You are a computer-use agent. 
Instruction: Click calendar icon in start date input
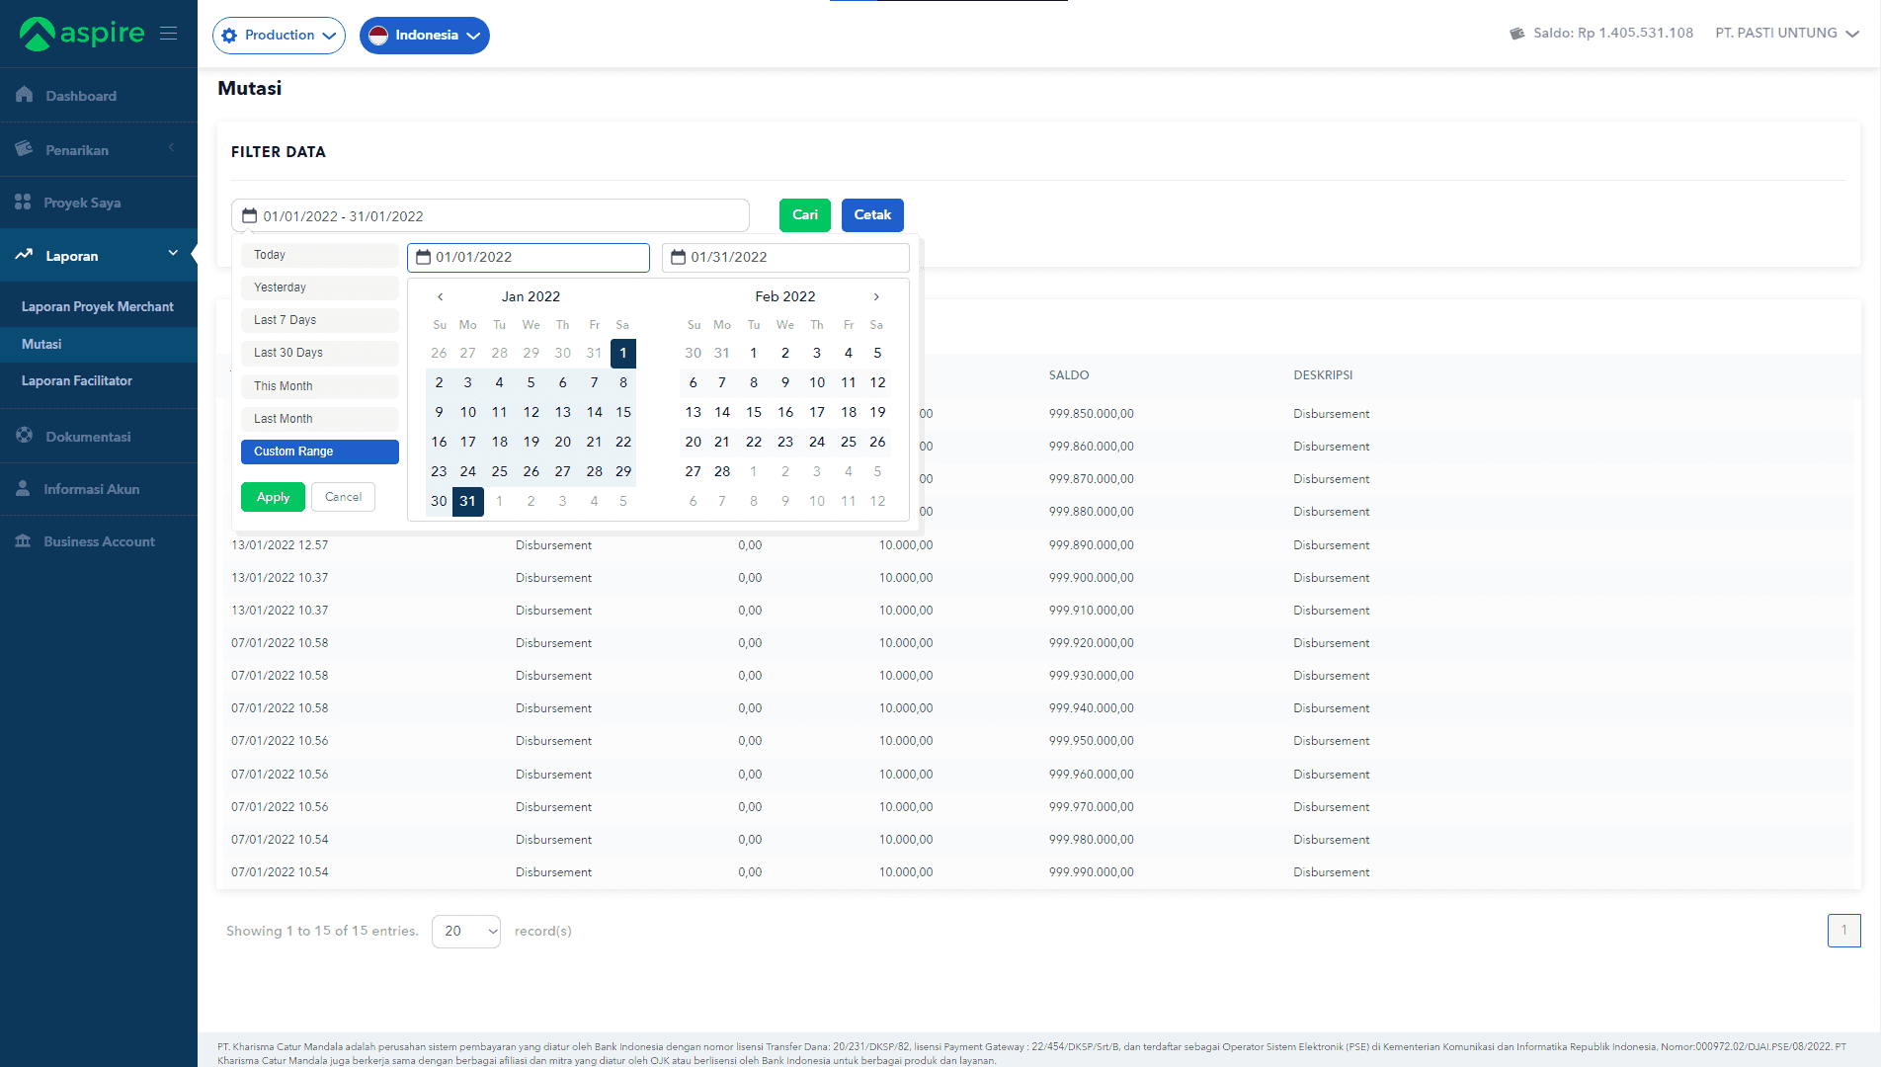point(423,257)
